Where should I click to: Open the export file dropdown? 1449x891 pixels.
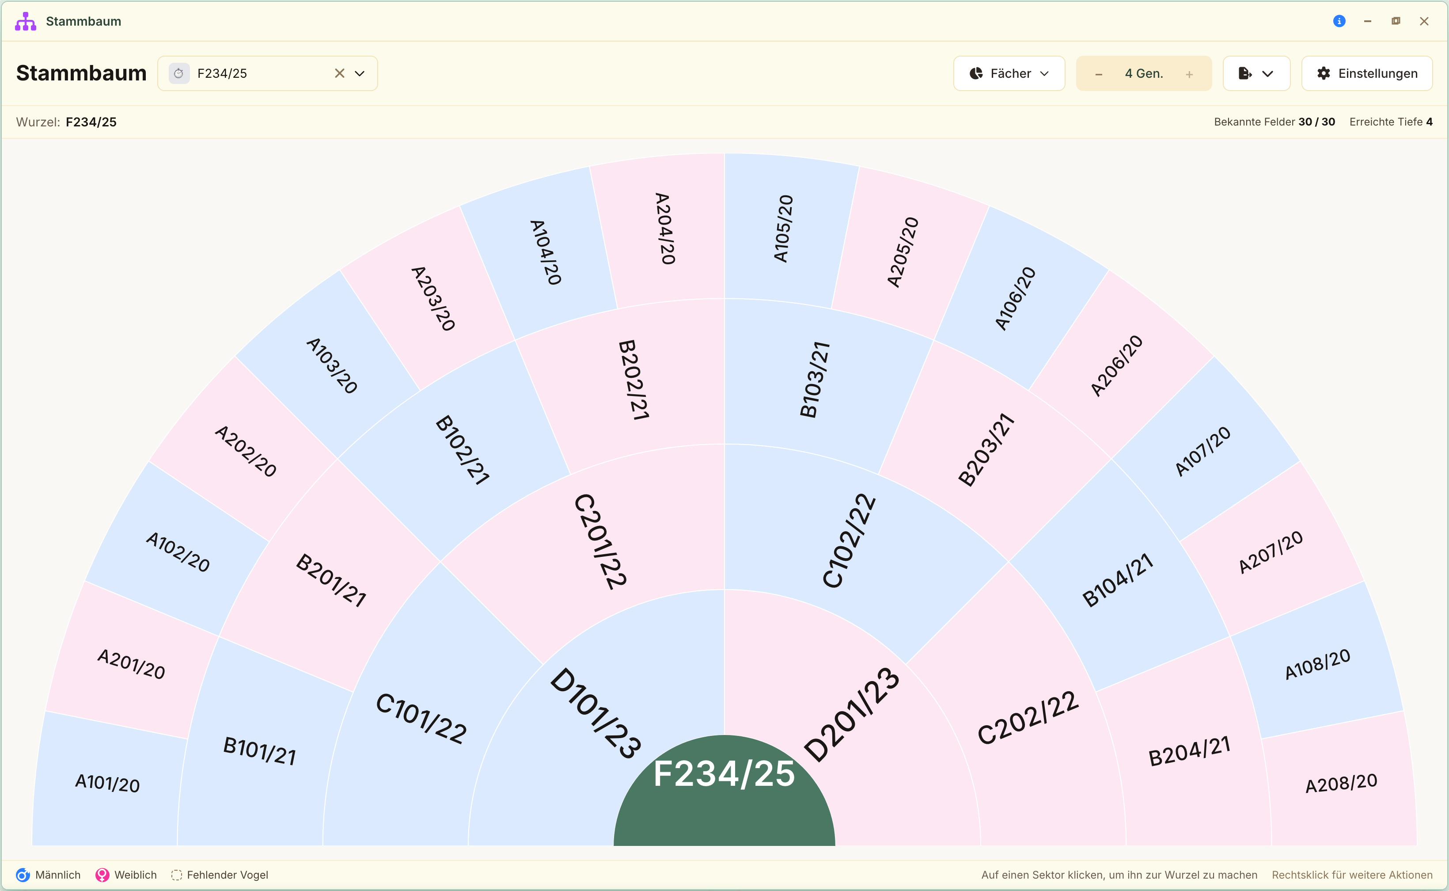(1256, 73)
